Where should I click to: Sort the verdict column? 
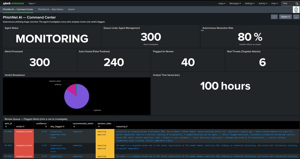[24, 126]
